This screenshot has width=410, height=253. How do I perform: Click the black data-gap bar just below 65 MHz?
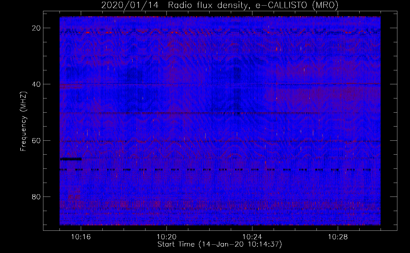71,159
